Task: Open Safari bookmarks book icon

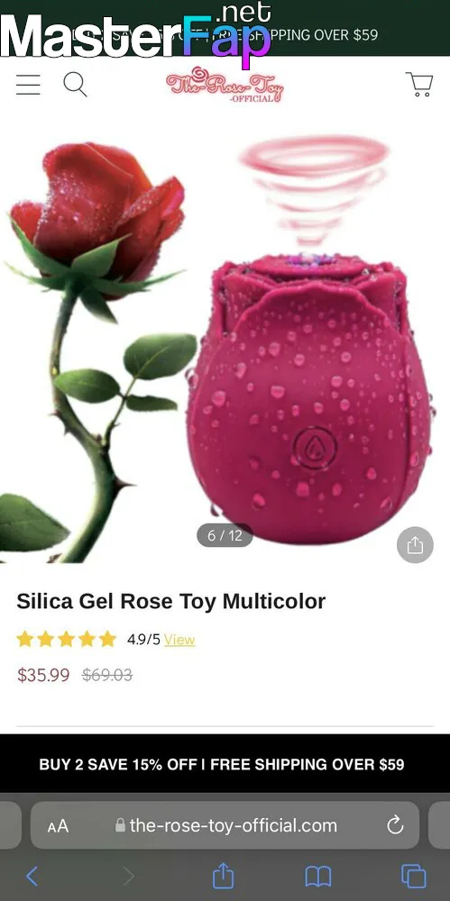Action: (318, 877)
